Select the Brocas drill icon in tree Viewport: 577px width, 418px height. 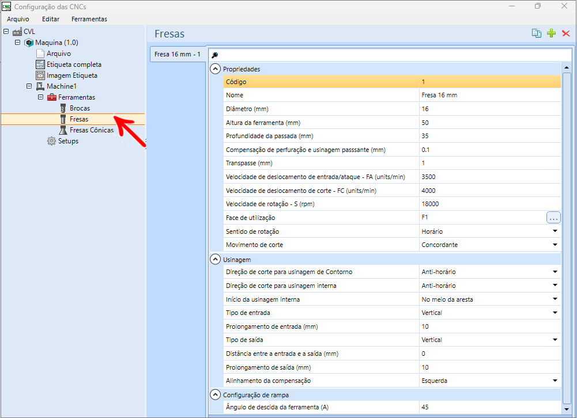pos(63,108)
